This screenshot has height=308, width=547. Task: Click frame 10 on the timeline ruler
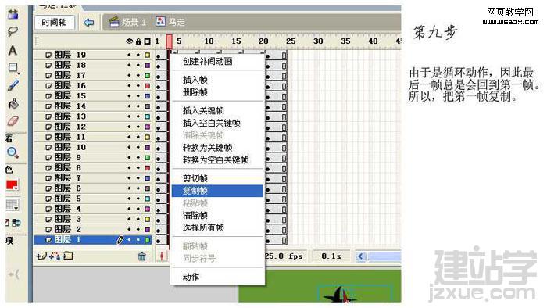click(x=209, y=41)
